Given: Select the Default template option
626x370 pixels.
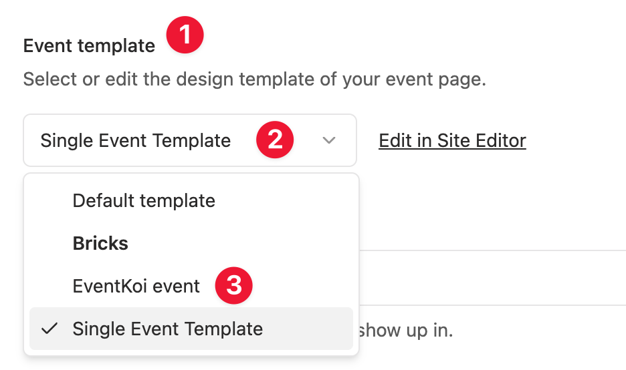Looking at the screenshot, I should pos(144,200).
